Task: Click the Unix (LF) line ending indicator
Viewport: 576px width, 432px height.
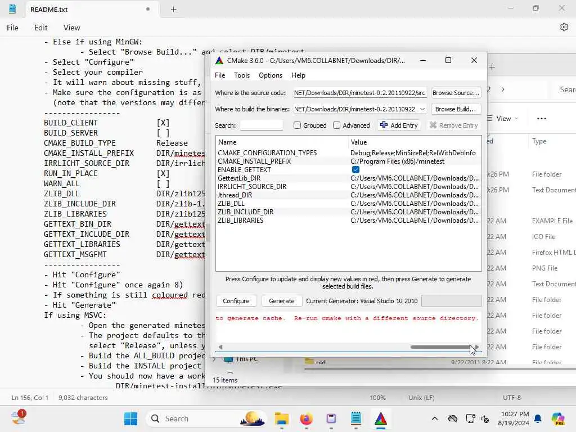Action: pos(421,398)
